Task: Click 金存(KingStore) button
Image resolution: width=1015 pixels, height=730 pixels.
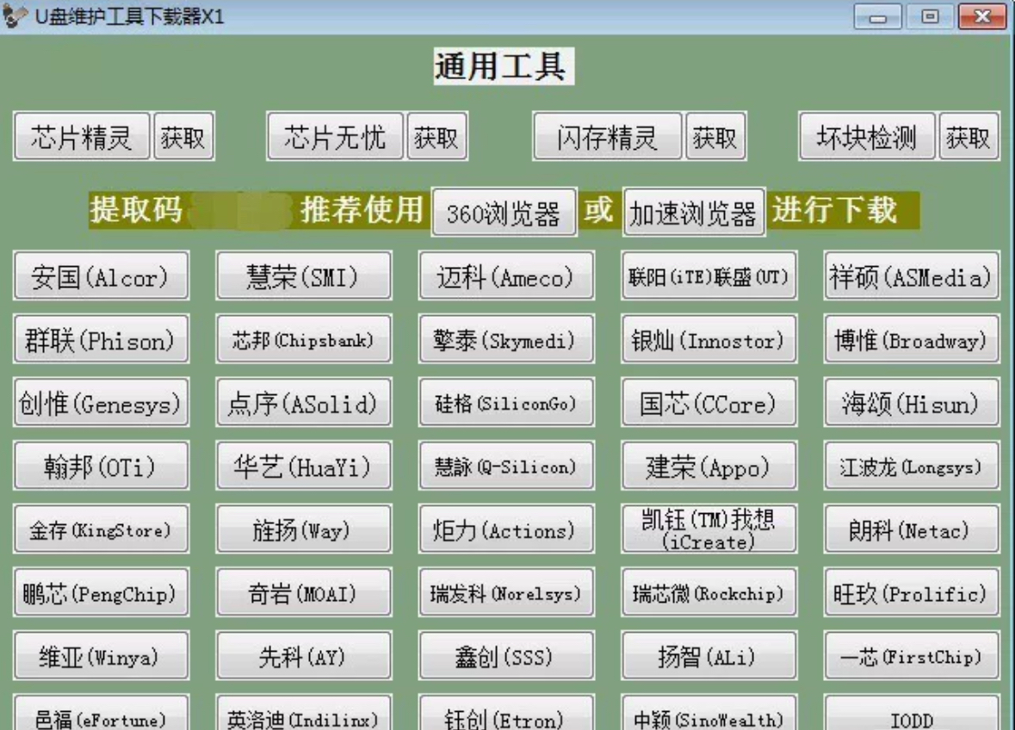Action: pyautogui.click(x=101, y=529)
